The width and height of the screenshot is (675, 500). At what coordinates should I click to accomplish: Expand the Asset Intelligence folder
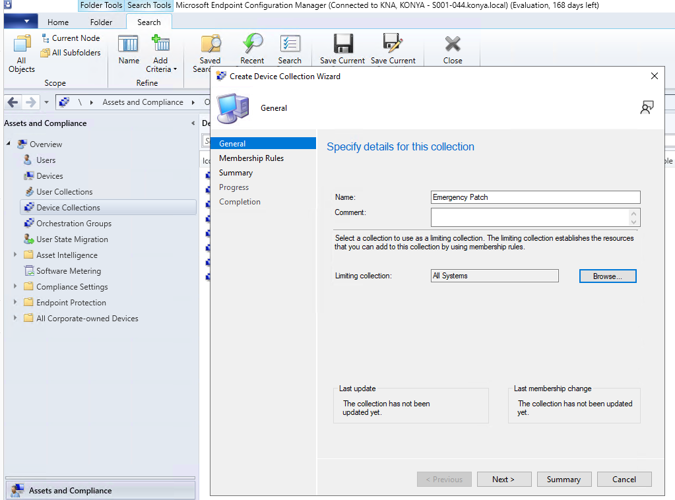click(15, 255)
